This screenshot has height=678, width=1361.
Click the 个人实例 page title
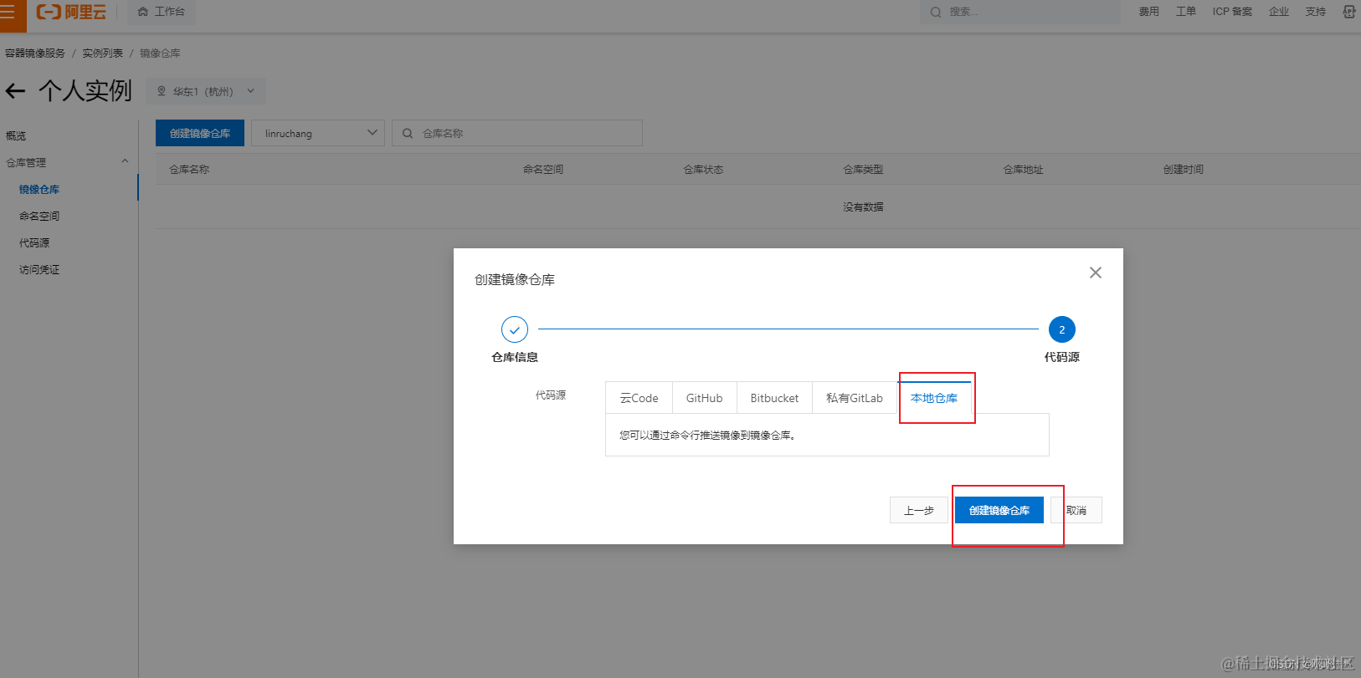[x=85, y=90]
